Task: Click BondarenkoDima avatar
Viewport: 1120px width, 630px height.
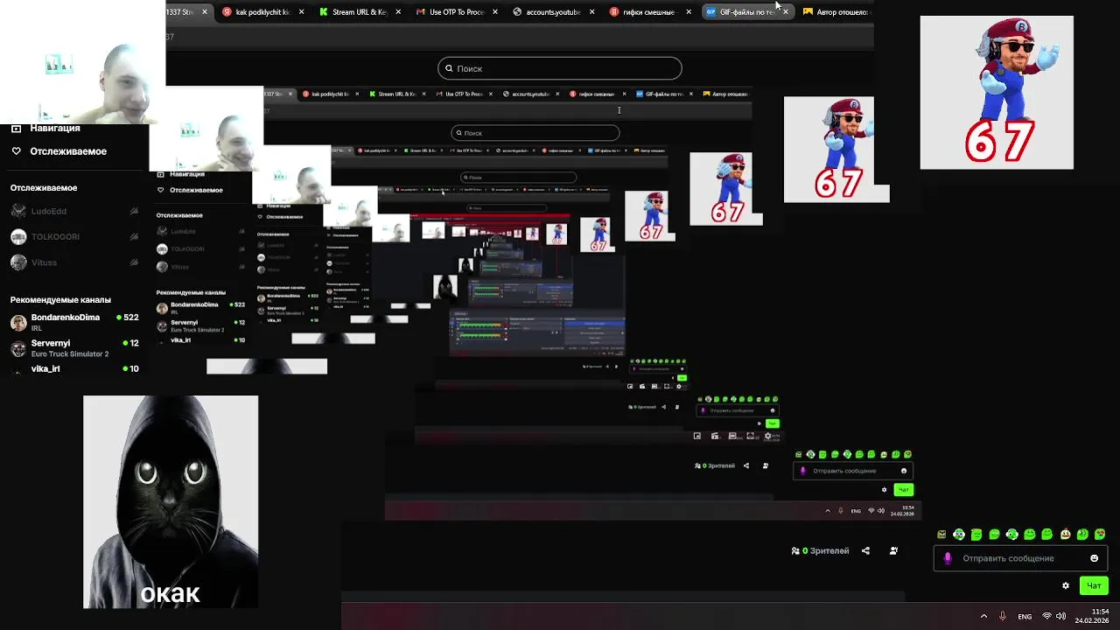Action: pyautogui.click(x=18, y=323)
